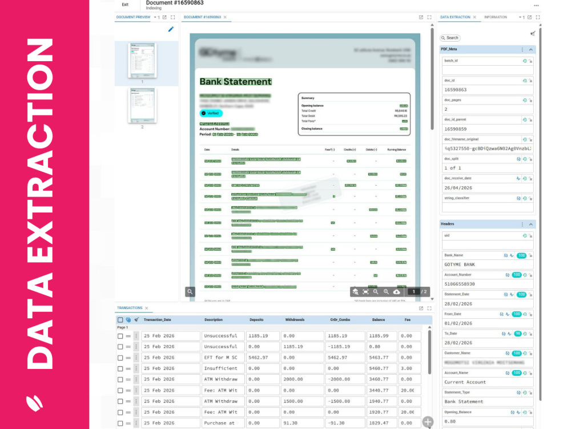Screen dimensions: 571x429
Task: Collapse the Headers section
Action: (x=531, y=224)
